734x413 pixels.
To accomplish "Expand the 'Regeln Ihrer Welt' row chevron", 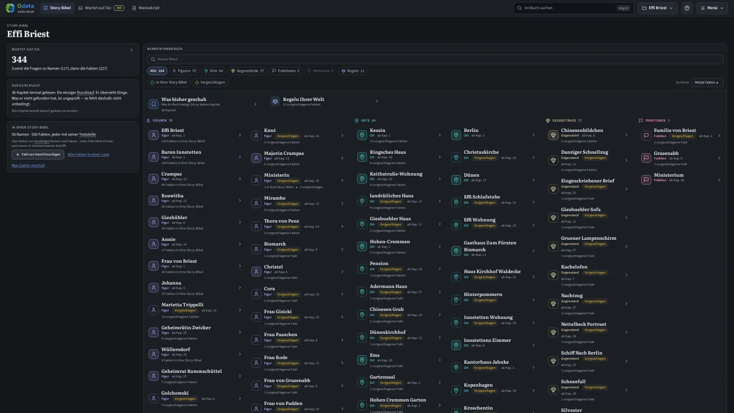I will (377, 102).
